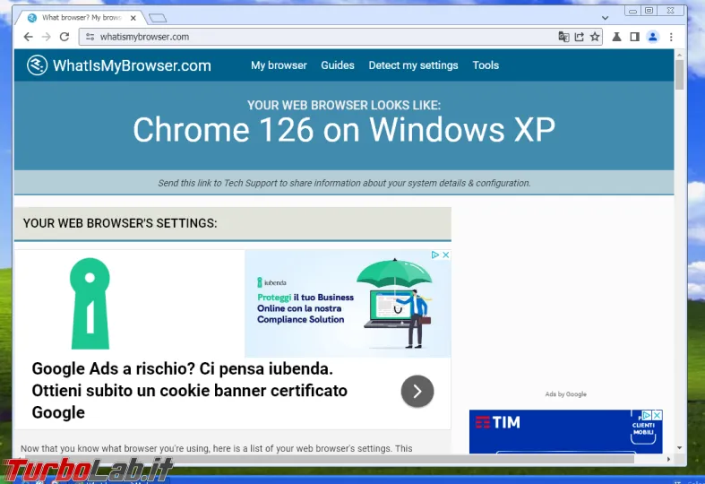This screenshot has height=484, width=705.
Task: Open a new tab button
Action: [158, 18]
